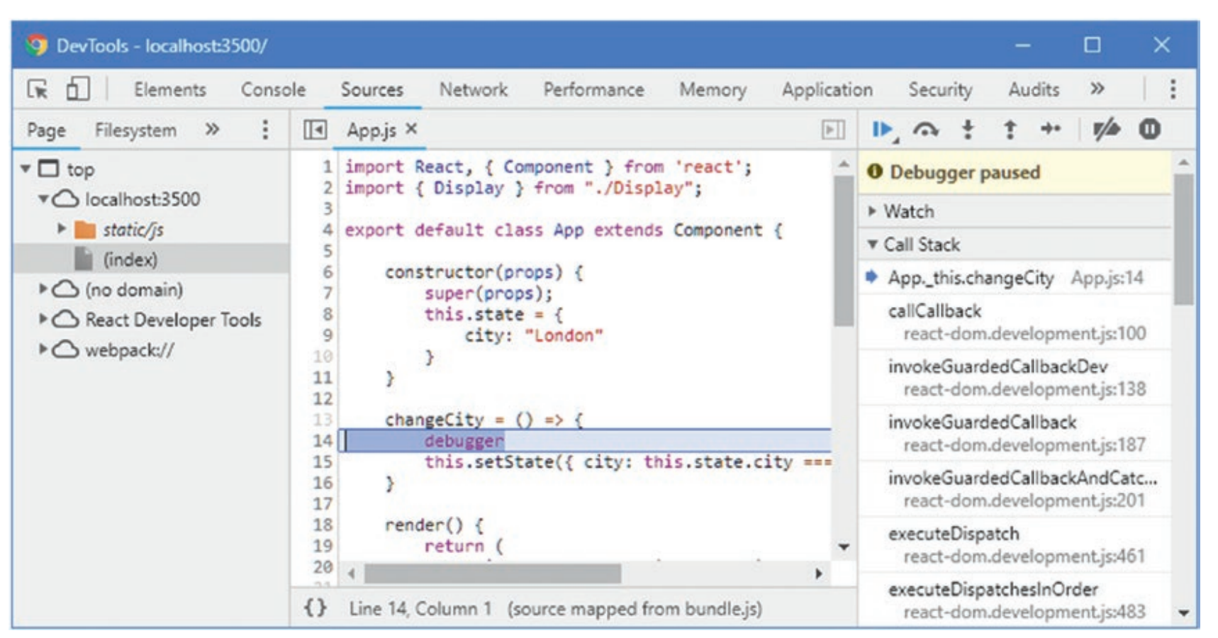Open the Application tab
1218x638 pixels.
point(827,90)
